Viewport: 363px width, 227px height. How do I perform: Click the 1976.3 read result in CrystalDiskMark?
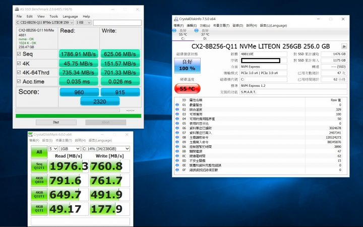[x=69, y=166]
